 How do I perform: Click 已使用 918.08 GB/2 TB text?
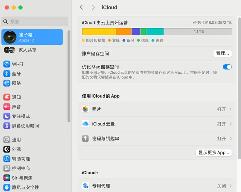[212, 23]
